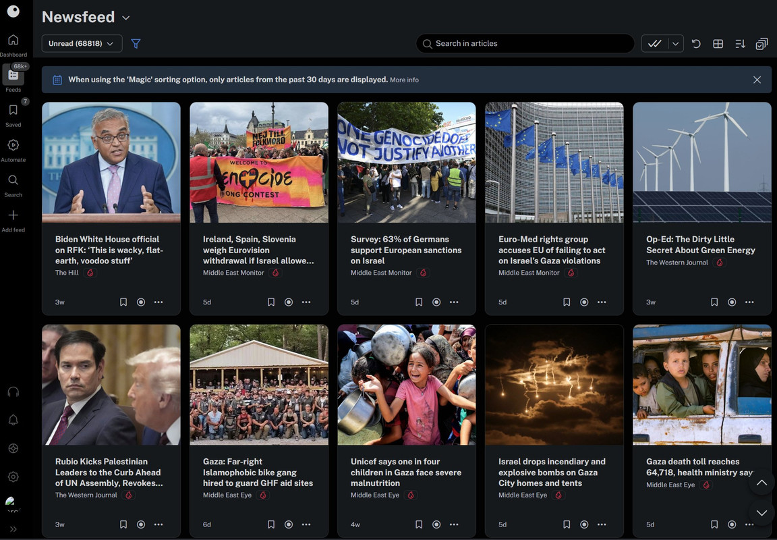Bookmark the Gaza death toll article

point(714,524)
